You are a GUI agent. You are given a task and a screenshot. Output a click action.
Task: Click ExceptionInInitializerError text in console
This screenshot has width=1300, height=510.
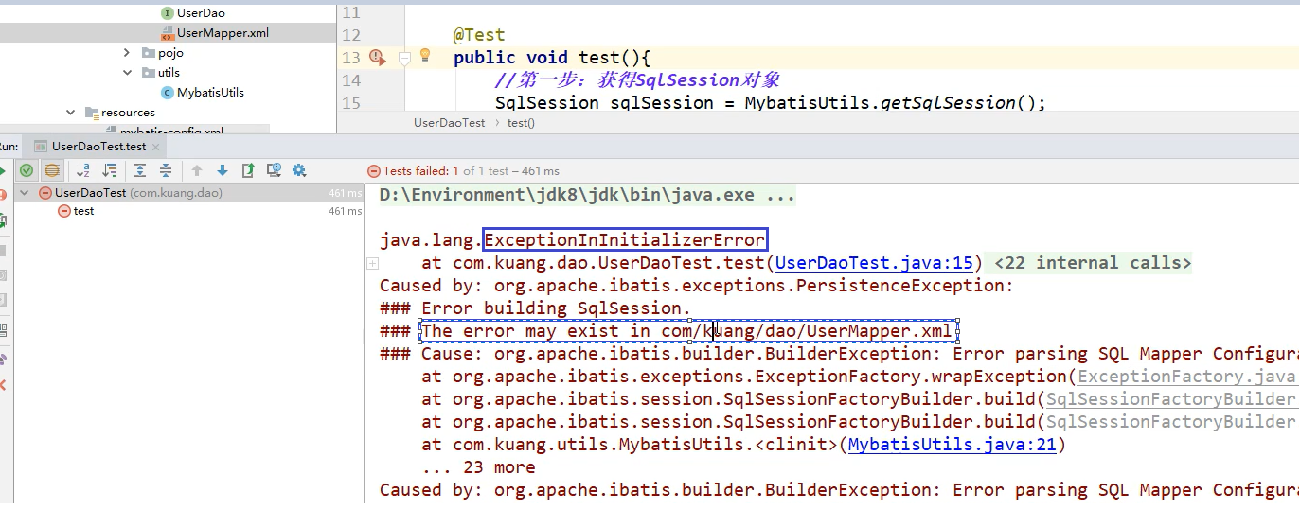point(624,240)
